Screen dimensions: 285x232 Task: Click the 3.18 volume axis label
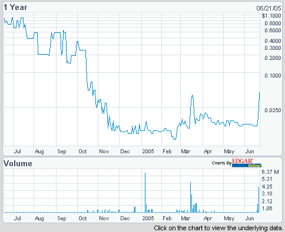(267, 194)
